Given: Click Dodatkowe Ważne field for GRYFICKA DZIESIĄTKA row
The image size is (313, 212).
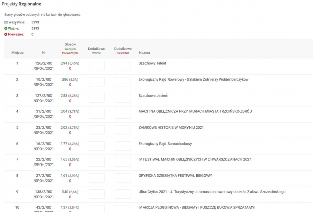Looking at the screenshot, I should pyautogui.click(x=96, y=178).
